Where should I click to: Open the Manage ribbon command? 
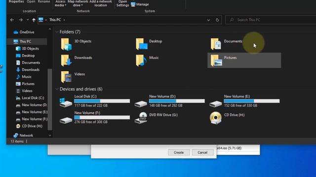140,4
